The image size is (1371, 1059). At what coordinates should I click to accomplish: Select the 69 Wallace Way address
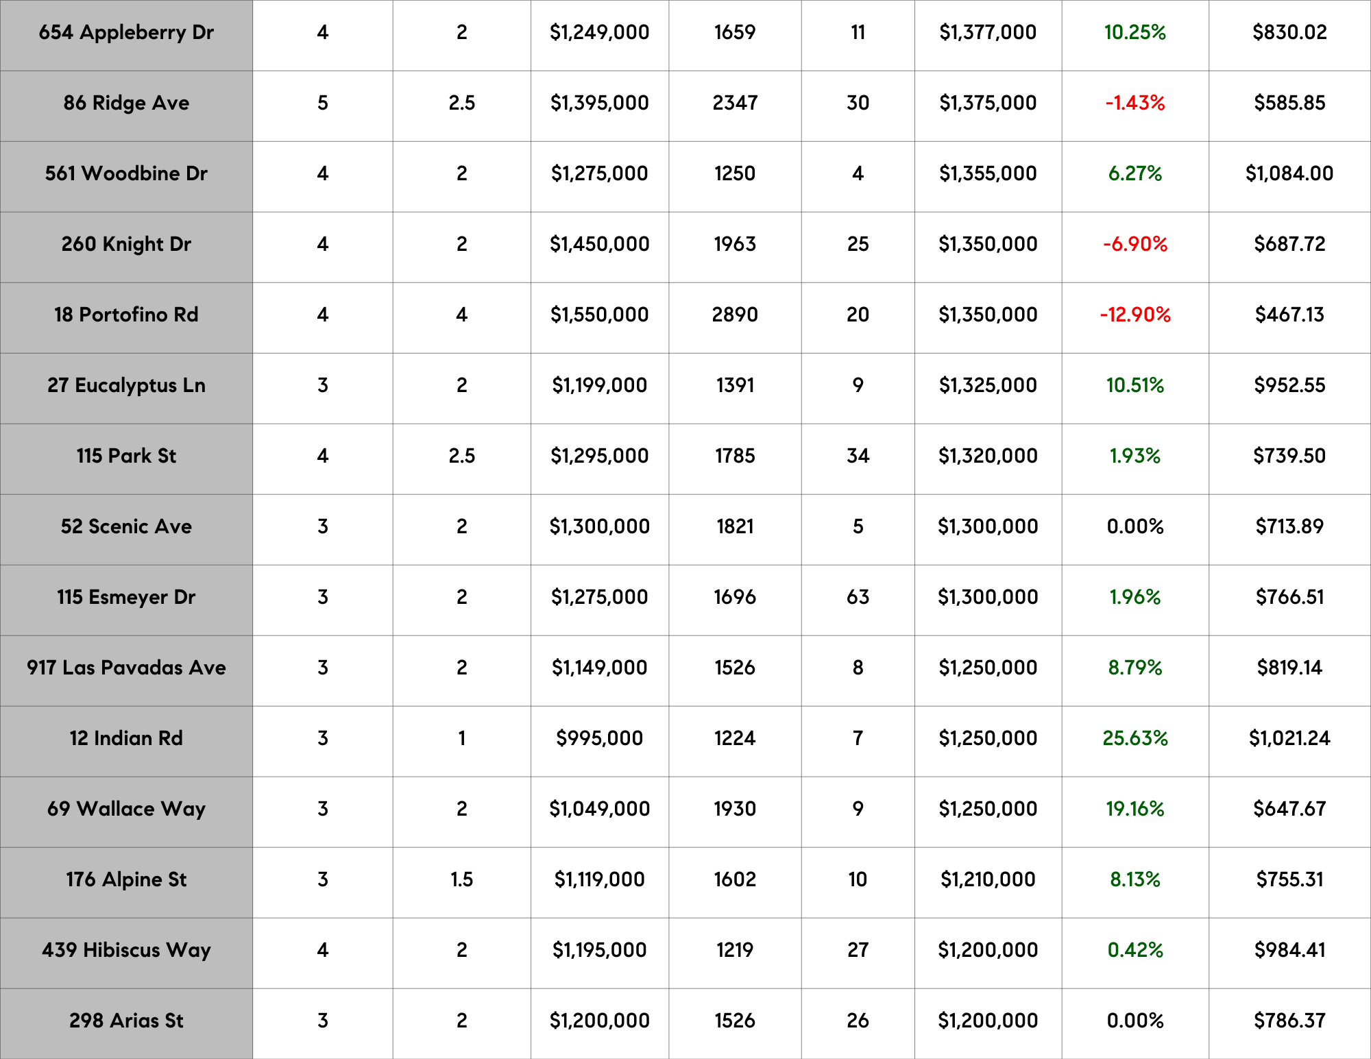point(126,809)
